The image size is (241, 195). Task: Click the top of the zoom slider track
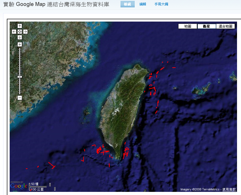coord(20,49)
